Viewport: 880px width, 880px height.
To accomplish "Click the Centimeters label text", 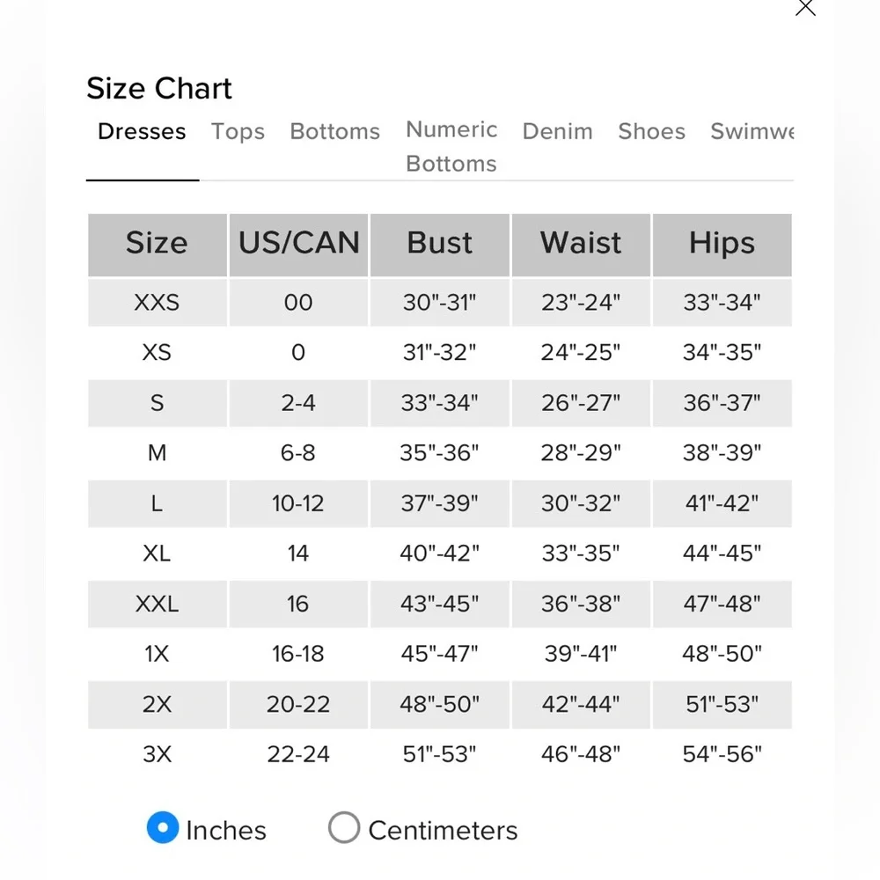I will [x=443, y=831].
